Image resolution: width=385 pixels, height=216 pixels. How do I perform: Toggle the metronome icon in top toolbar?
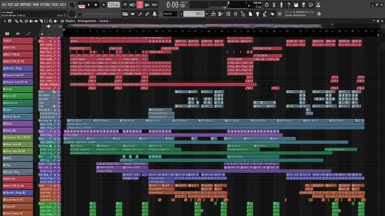click(125, 4)
